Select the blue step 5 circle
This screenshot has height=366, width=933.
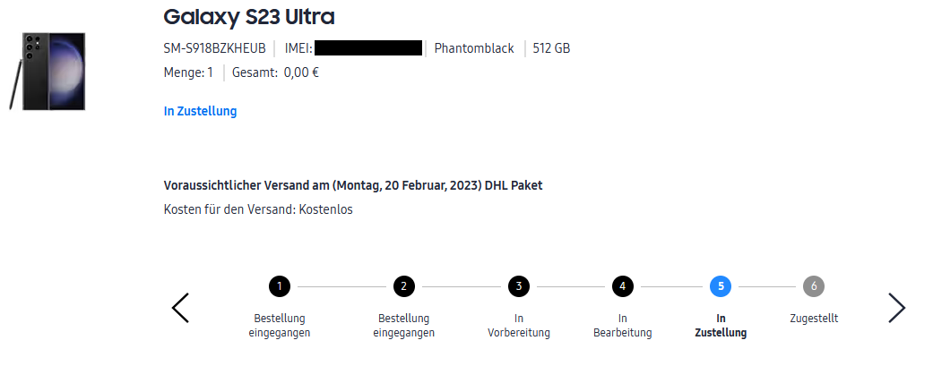point(721,286)
